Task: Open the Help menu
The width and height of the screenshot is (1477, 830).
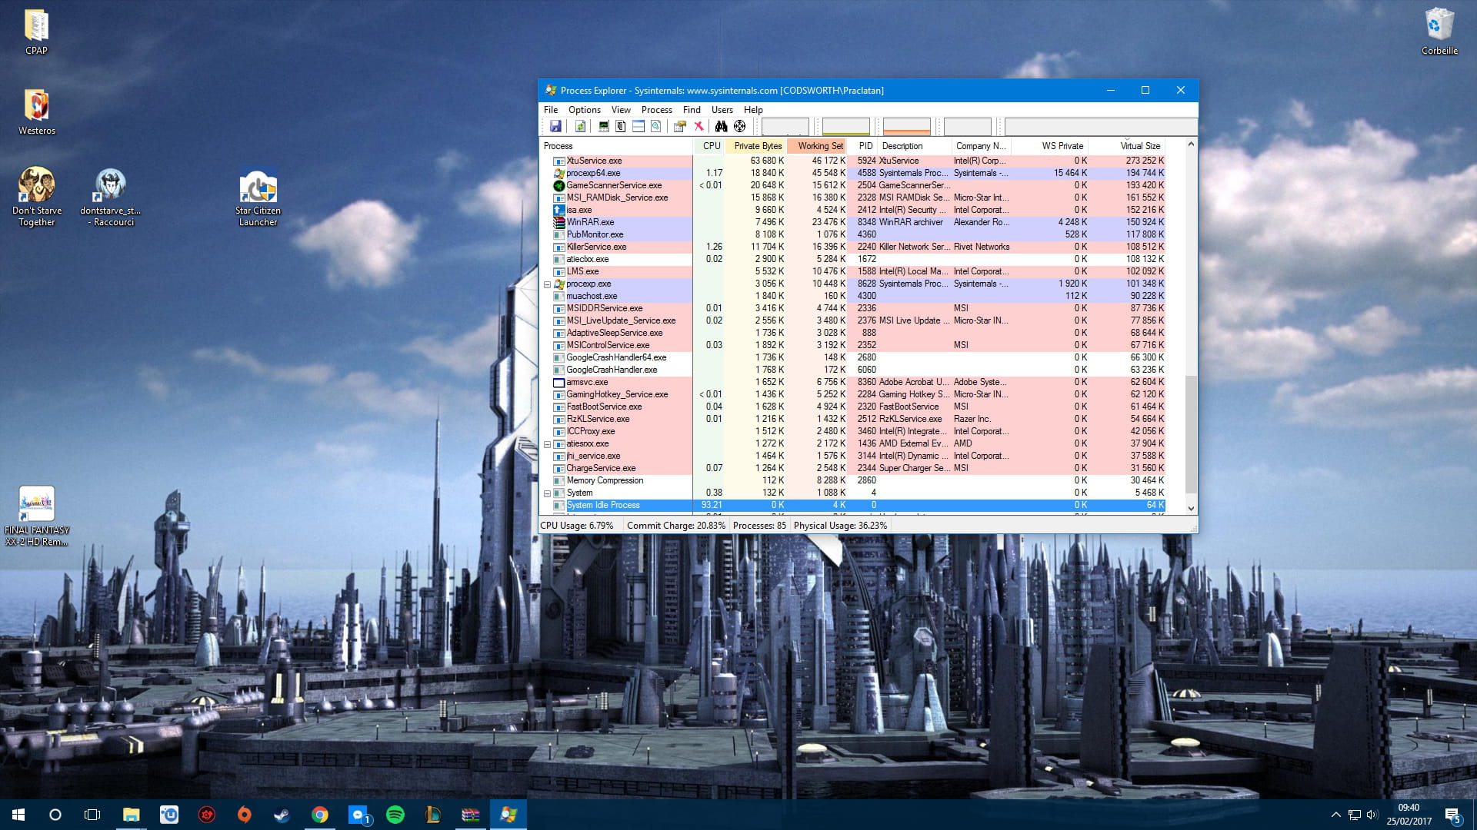Action: [753, 110]
